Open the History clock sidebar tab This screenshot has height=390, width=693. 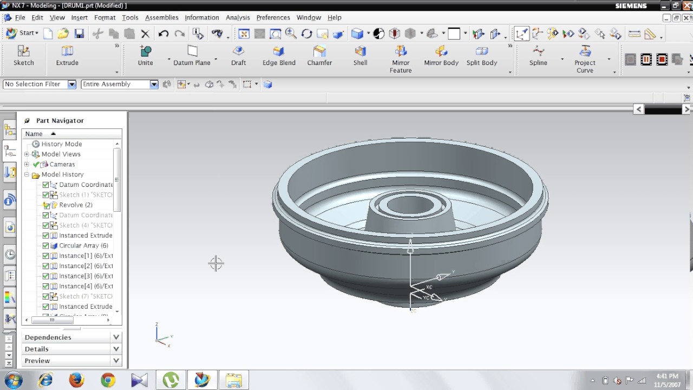point(10,254)
